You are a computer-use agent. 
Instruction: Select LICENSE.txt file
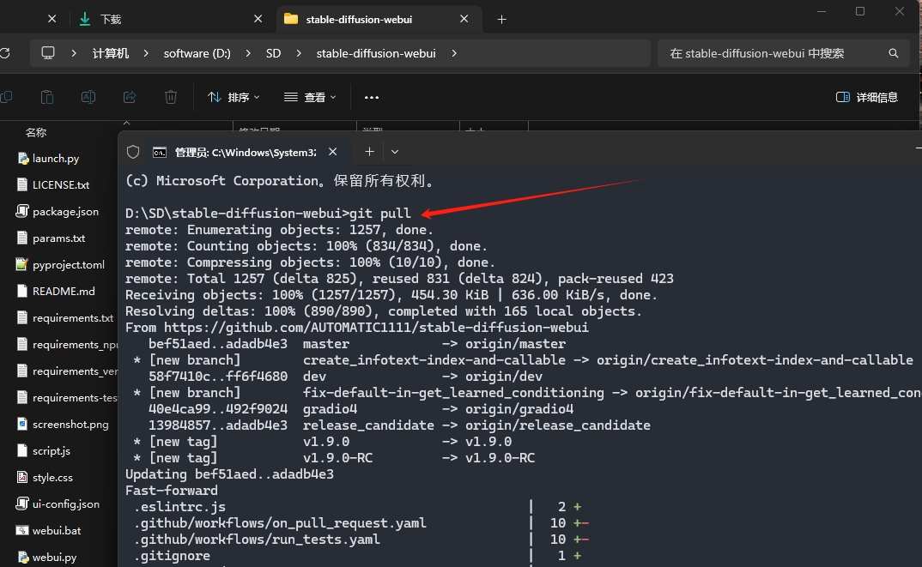tap(61, 185)
